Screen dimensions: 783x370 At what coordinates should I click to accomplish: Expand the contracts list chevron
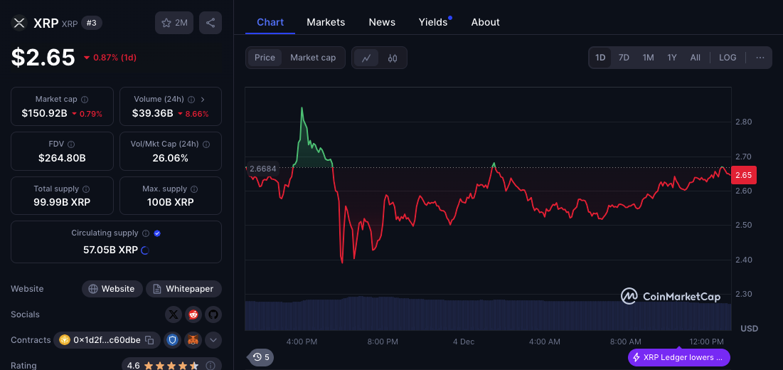click(213, 340)
